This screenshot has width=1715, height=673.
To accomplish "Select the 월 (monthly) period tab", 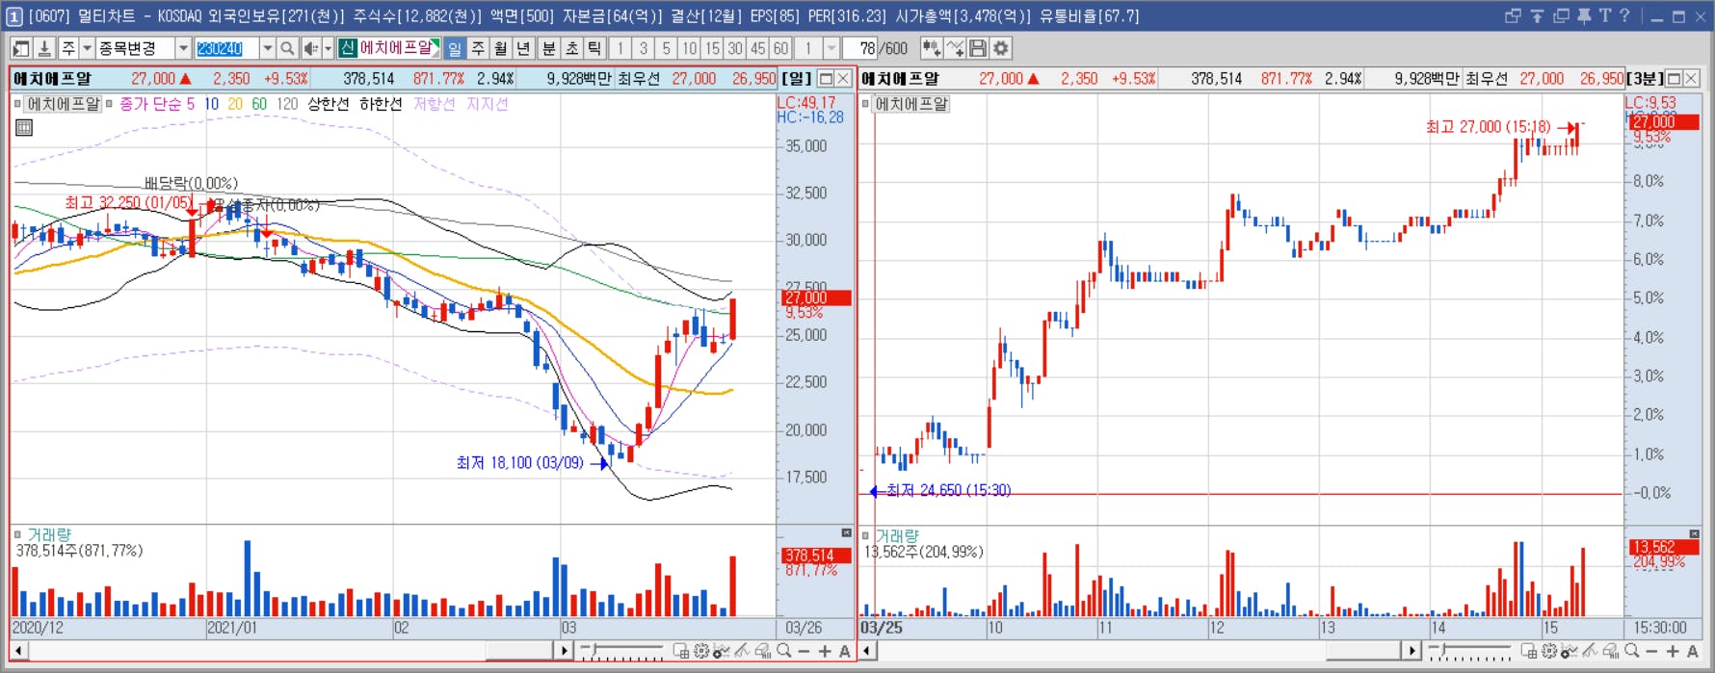I will point(501,48).
